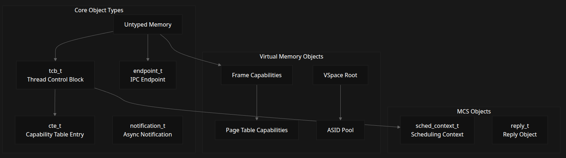Click the arrowhead pointing into cte_t node
The height and width of the screenshot is (158, 566).
point(55,114)
